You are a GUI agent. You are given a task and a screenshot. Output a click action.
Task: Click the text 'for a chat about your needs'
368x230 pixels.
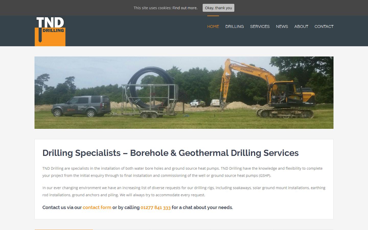[x=202, y=208]
